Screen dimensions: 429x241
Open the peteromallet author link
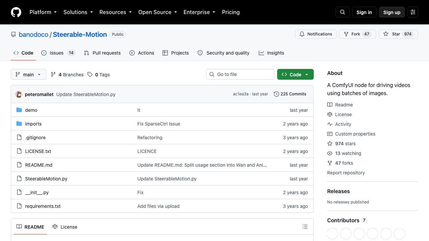tap(39, 94)
